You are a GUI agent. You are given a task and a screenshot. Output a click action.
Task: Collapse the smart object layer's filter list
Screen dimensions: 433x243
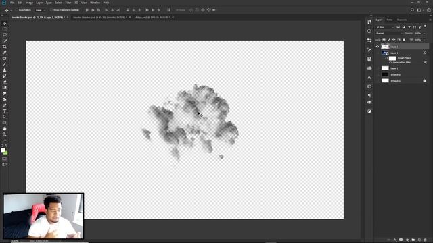point(428,53)
